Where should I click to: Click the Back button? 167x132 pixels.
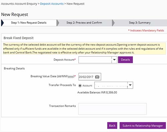pos(112,125)
